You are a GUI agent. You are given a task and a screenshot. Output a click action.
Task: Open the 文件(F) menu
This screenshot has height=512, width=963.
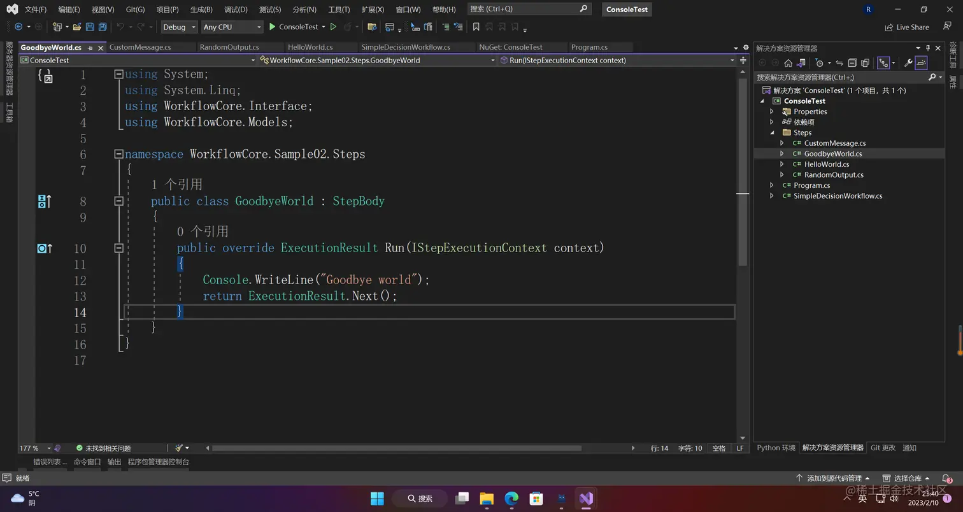pos(36,10)
